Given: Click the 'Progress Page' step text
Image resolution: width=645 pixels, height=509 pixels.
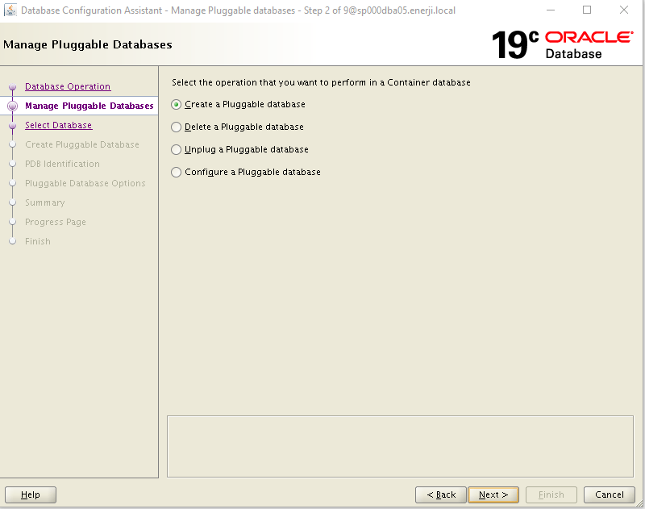Looking at the screenshot, I should [x=56, y=222].
